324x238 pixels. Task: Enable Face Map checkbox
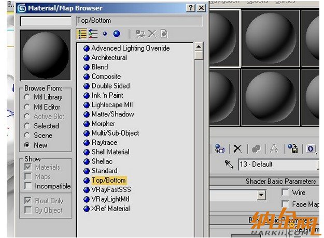285,204
